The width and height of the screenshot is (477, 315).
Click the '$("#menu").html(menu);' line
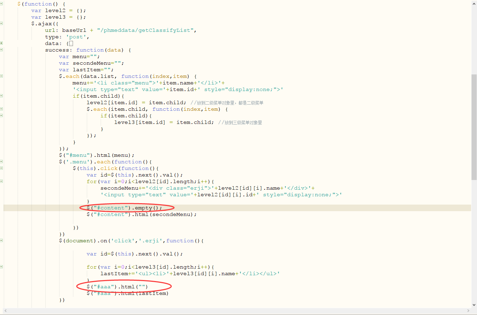point(97,155)
